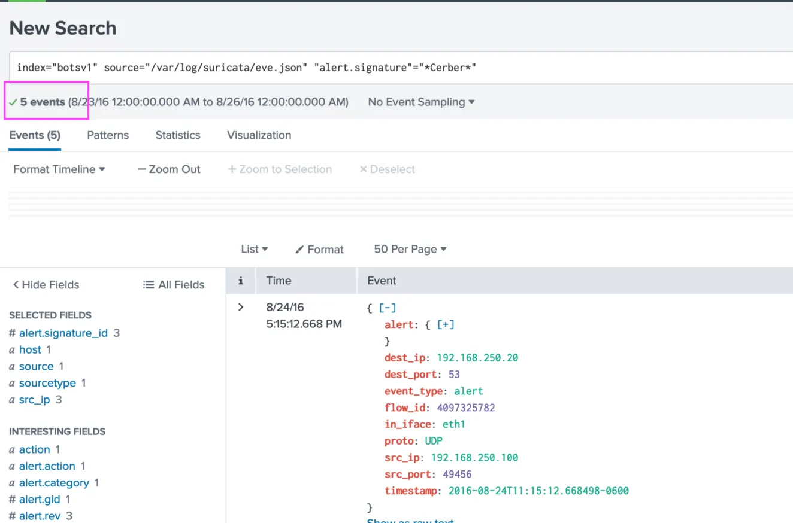Viewport: 793px width, 523px height.
Task: Open the No Event Sampling dropdown
Action: (421, 102)
